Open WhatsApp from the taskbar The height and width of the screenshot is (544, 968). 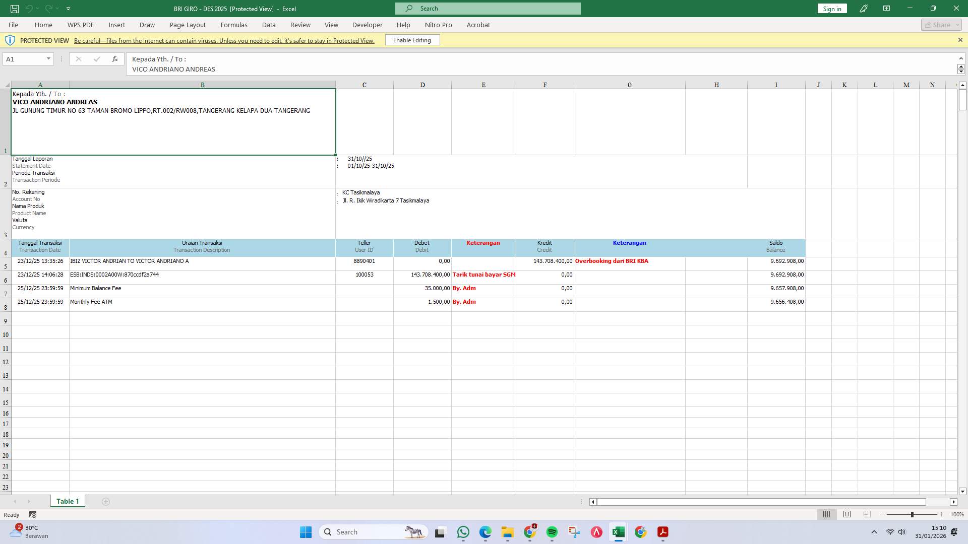463,532
